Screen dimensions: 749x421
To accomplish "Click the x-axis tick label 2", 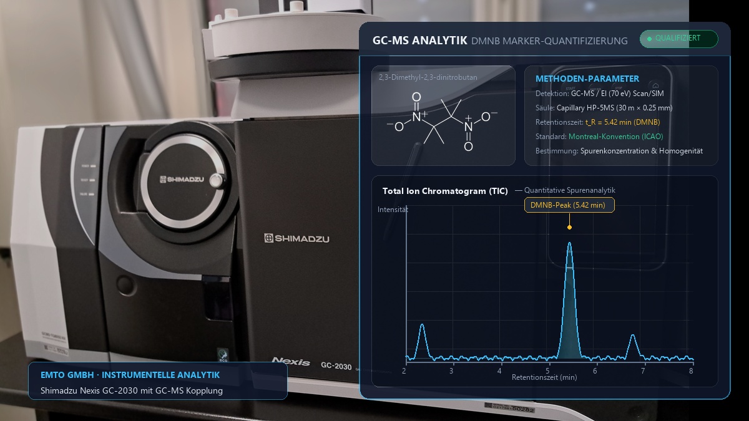I will [404, 370].
